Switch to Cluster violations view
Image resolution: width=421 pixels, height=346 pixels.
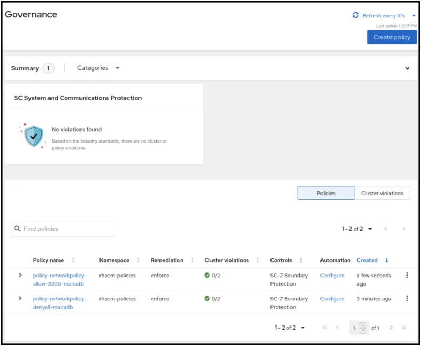(383, 193)
